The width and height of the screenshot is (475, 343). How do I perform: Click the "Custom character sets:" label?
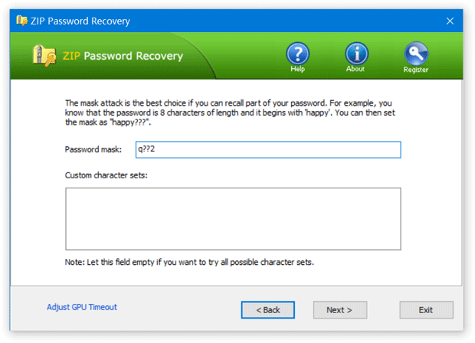[x=106, y=176]
